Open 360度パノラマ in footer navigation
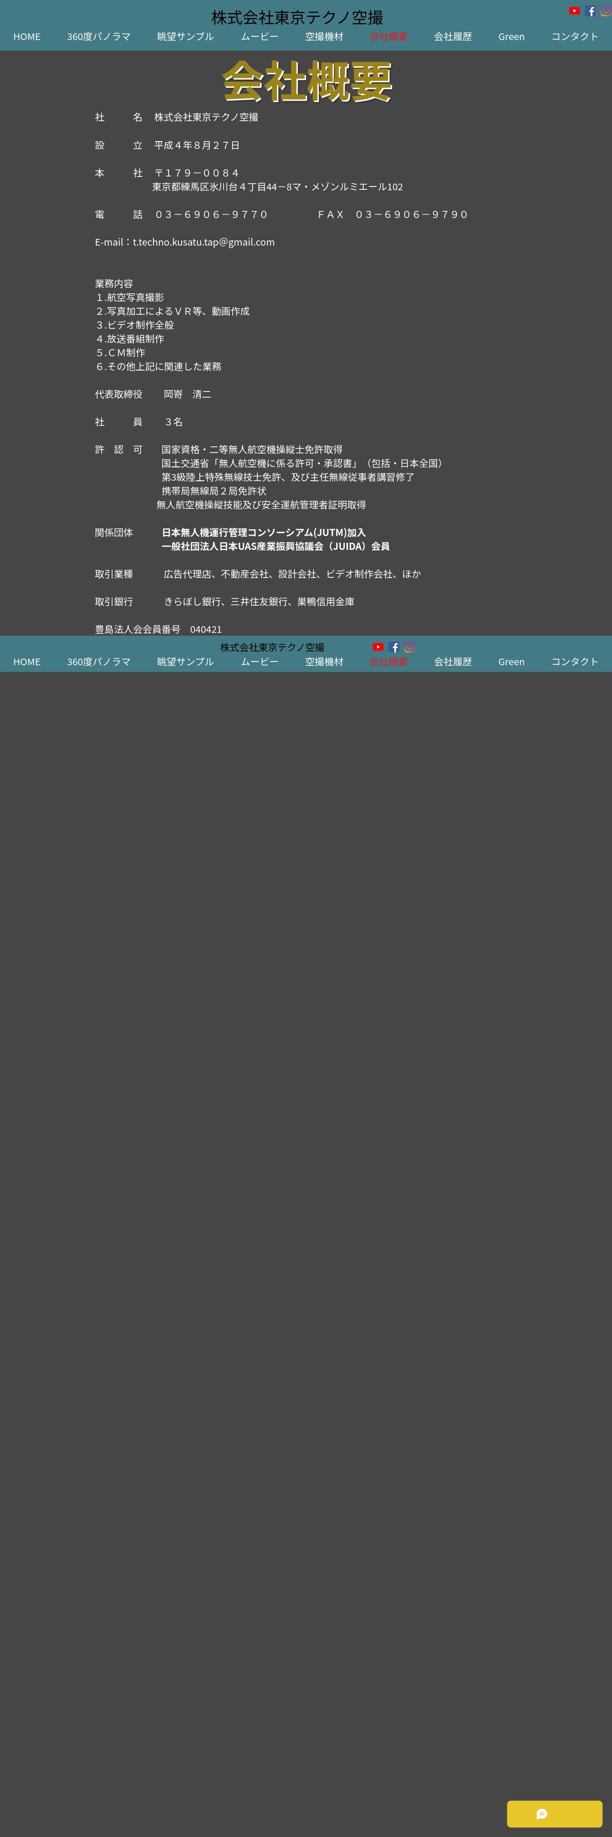Image resolution: width=612 pixels, height=1837 pixels. click(x=99, y=662)
